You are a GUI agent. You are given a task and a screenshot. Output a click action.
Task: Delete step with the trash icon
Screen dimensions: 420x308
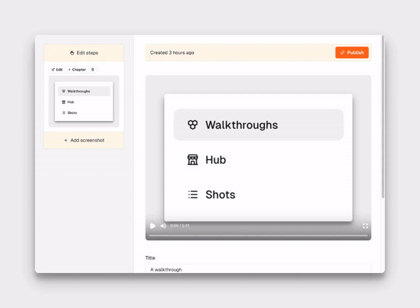pos(92,69)
